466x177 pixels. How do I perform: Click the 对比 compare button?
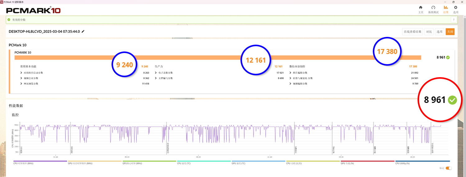[429, 32]
